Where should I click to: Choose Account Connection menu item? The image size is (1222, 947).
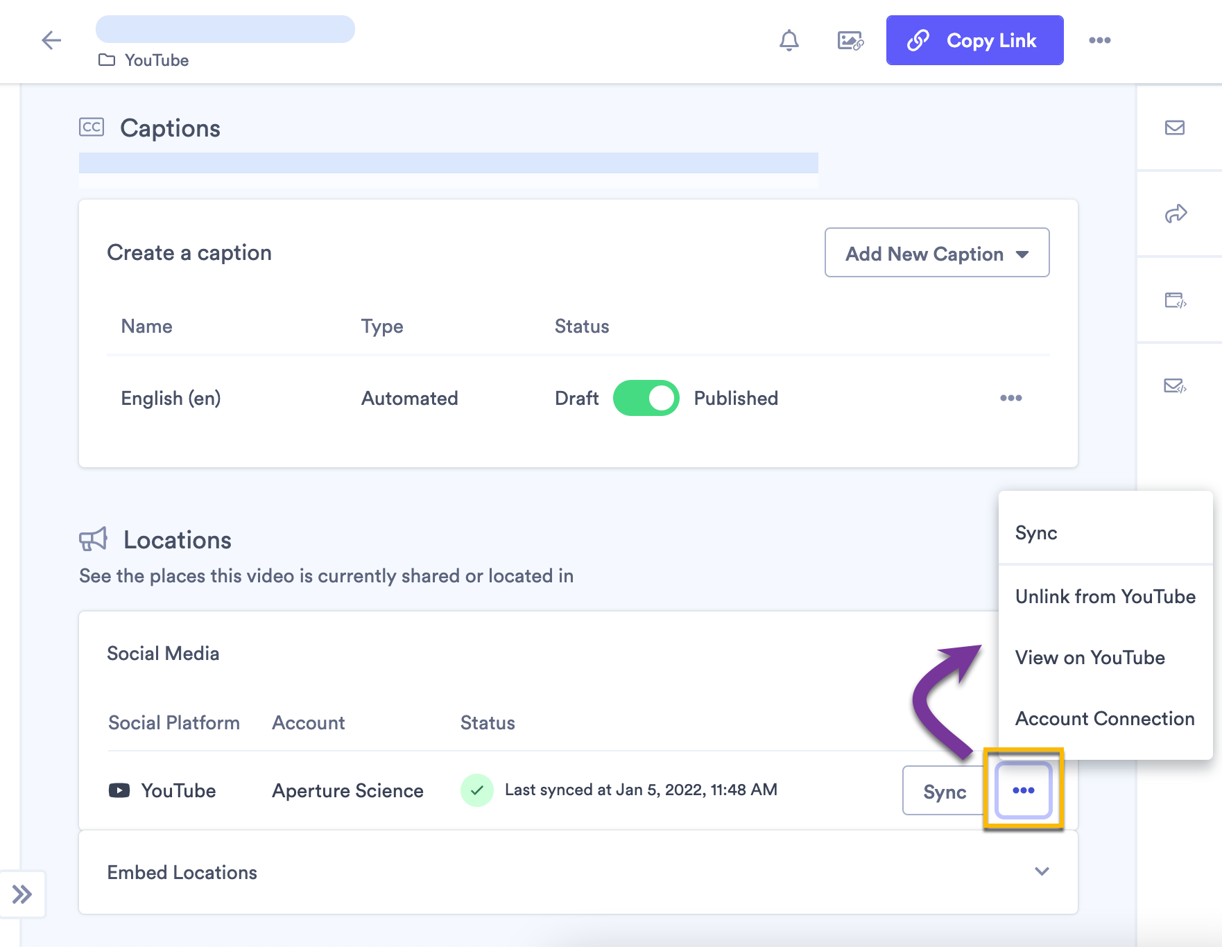(1105, 718)
